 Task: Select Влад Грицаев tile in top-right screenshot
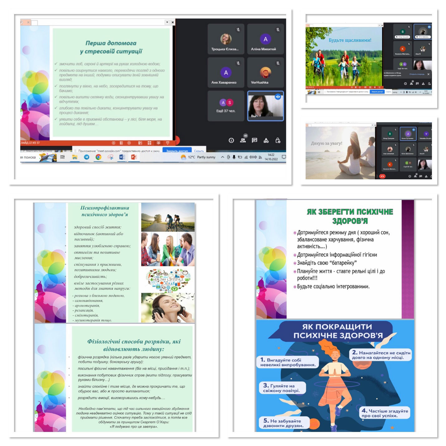coord(403,32)
